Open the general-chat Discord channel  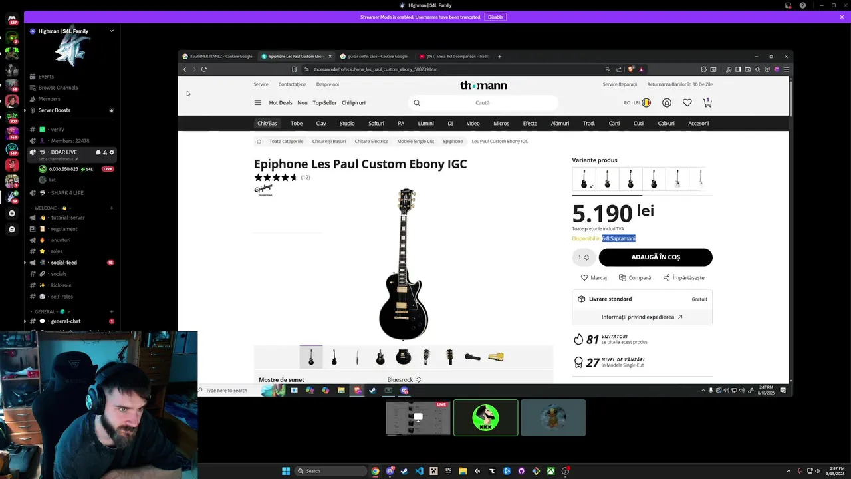pos(66,321)
